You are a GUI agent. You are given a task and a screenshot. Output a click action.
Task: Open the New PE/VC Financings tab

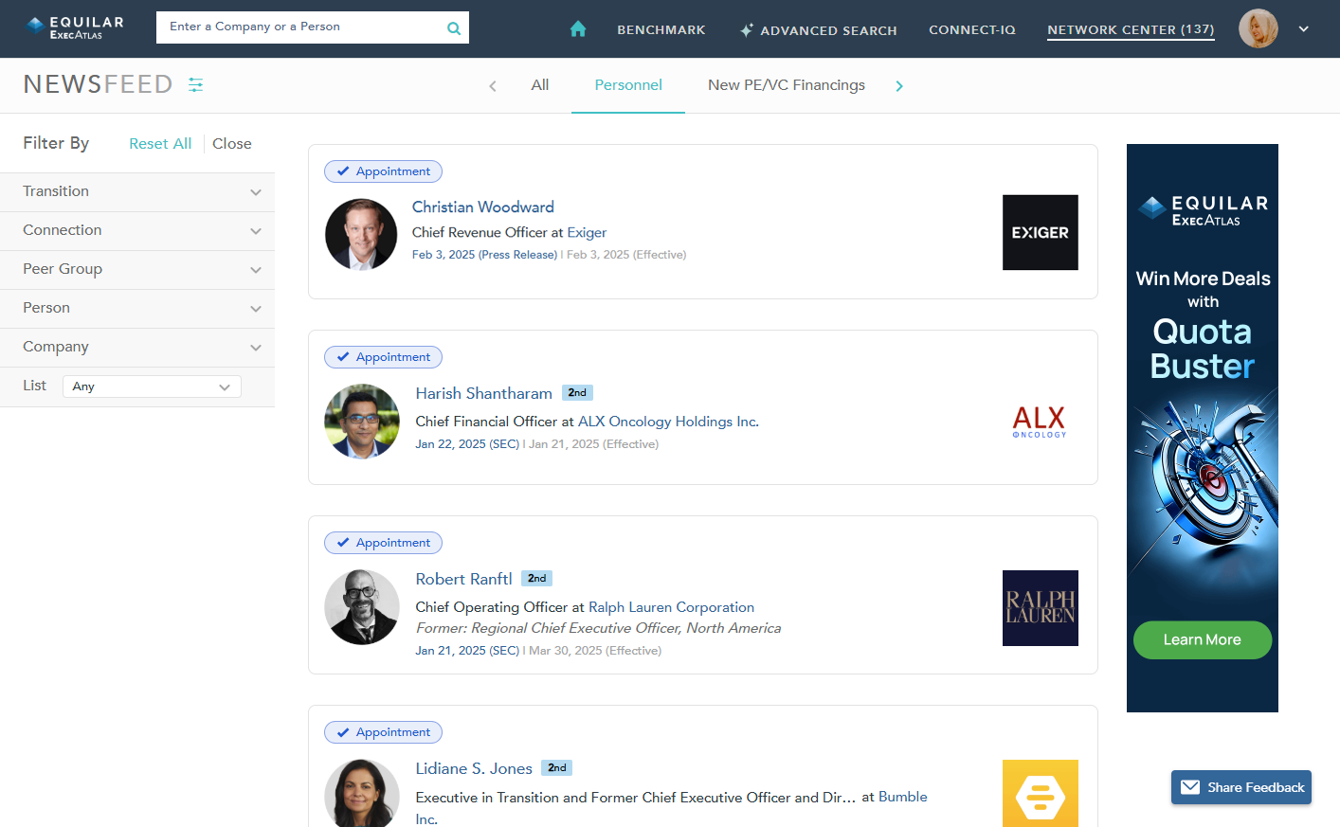click(x=787, y=85)
